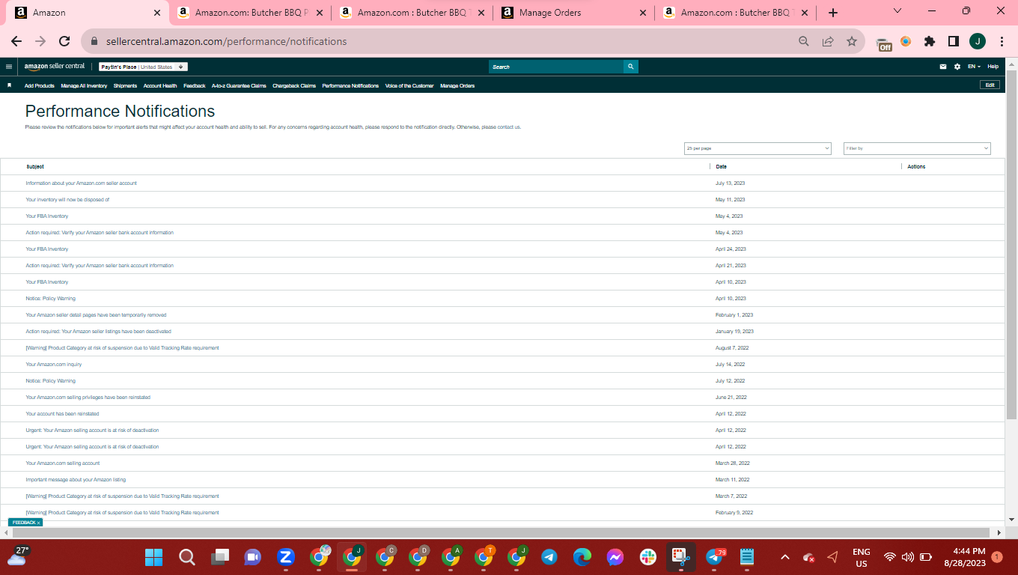Open A-to-z Guarantee Claims

[x=239, y=86]
